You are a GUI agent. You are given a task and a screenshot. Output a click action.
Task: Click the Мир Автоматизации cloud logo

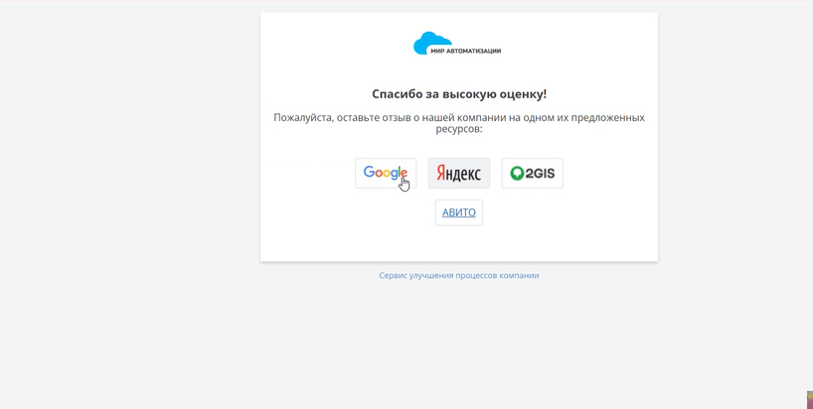(x=457, y=44)
